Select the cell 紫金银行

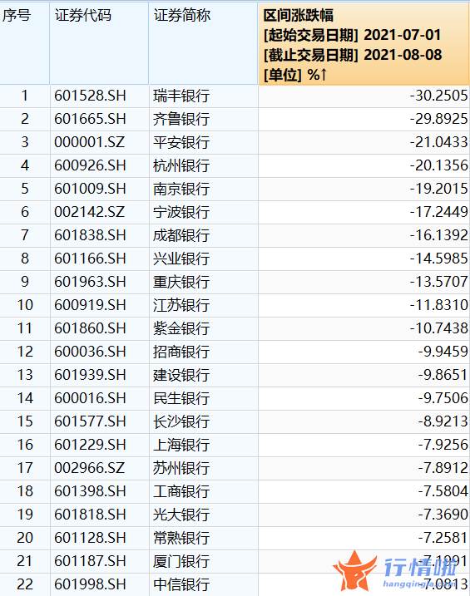[x=204, y=328]
